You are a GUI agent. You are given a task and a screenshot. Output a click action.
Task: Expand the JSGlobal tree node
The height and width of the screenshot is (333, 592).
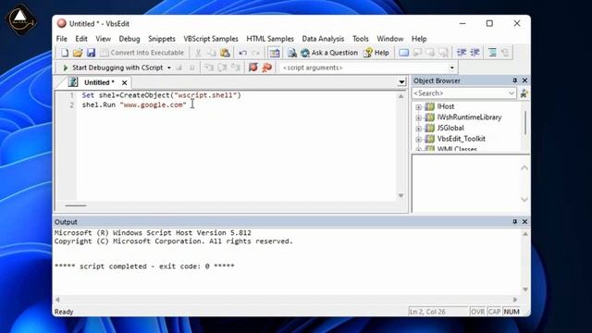418,129
